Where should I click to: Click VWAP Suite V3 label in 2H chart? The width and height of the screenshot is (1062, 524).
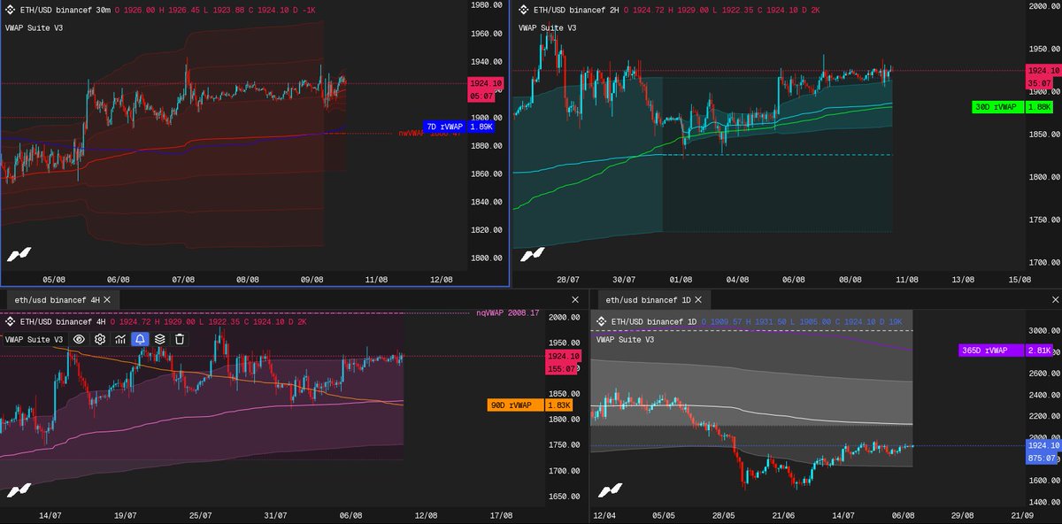tap(547, 28)
